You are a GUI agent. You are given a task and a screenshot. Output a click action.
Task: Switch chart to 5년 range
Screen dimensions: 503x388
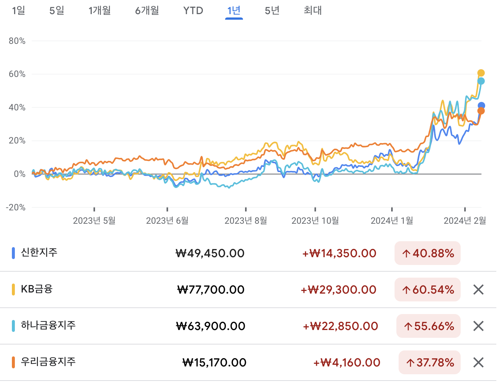pyautogui.click(x=272, y=10)
